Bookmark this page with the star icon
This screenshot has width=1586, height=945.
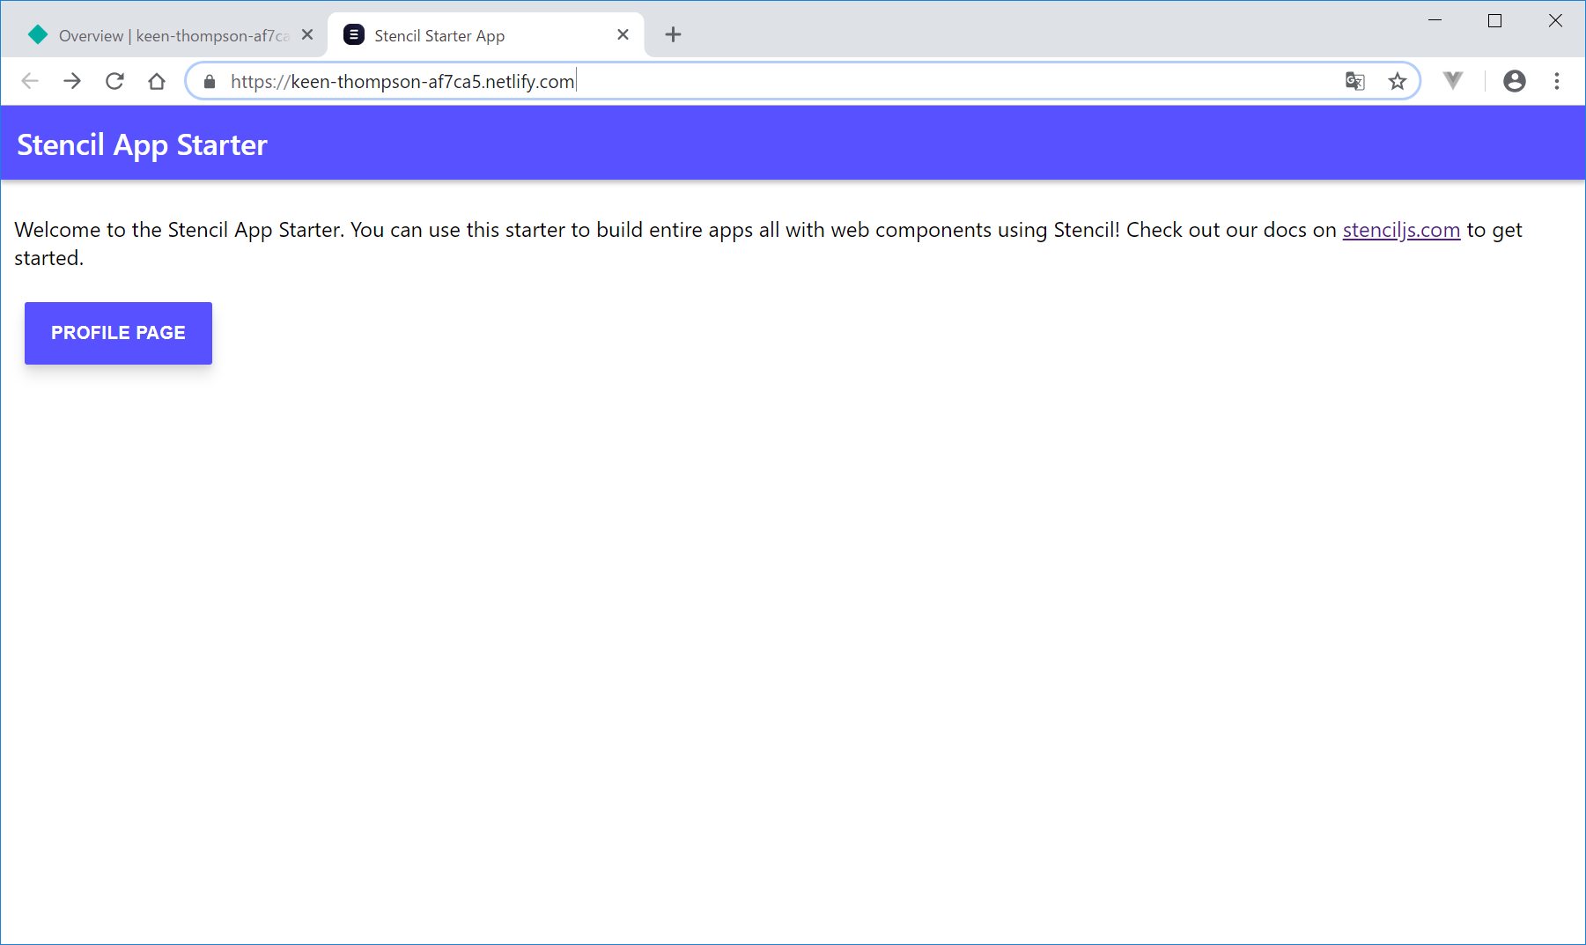pos(1398,81)
